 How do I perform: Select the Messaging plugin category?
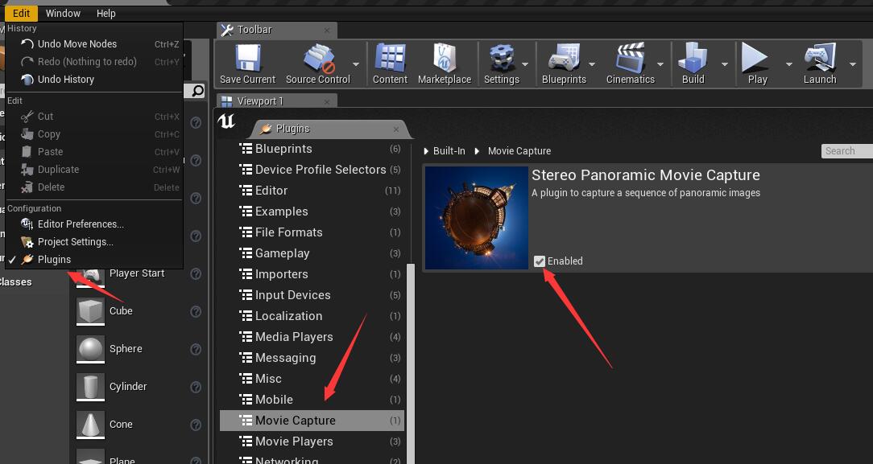312,358
